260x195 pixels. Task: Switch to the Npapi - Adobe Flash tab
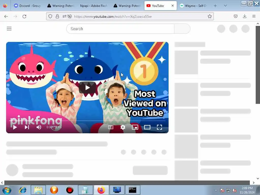[x=94, y=6]
